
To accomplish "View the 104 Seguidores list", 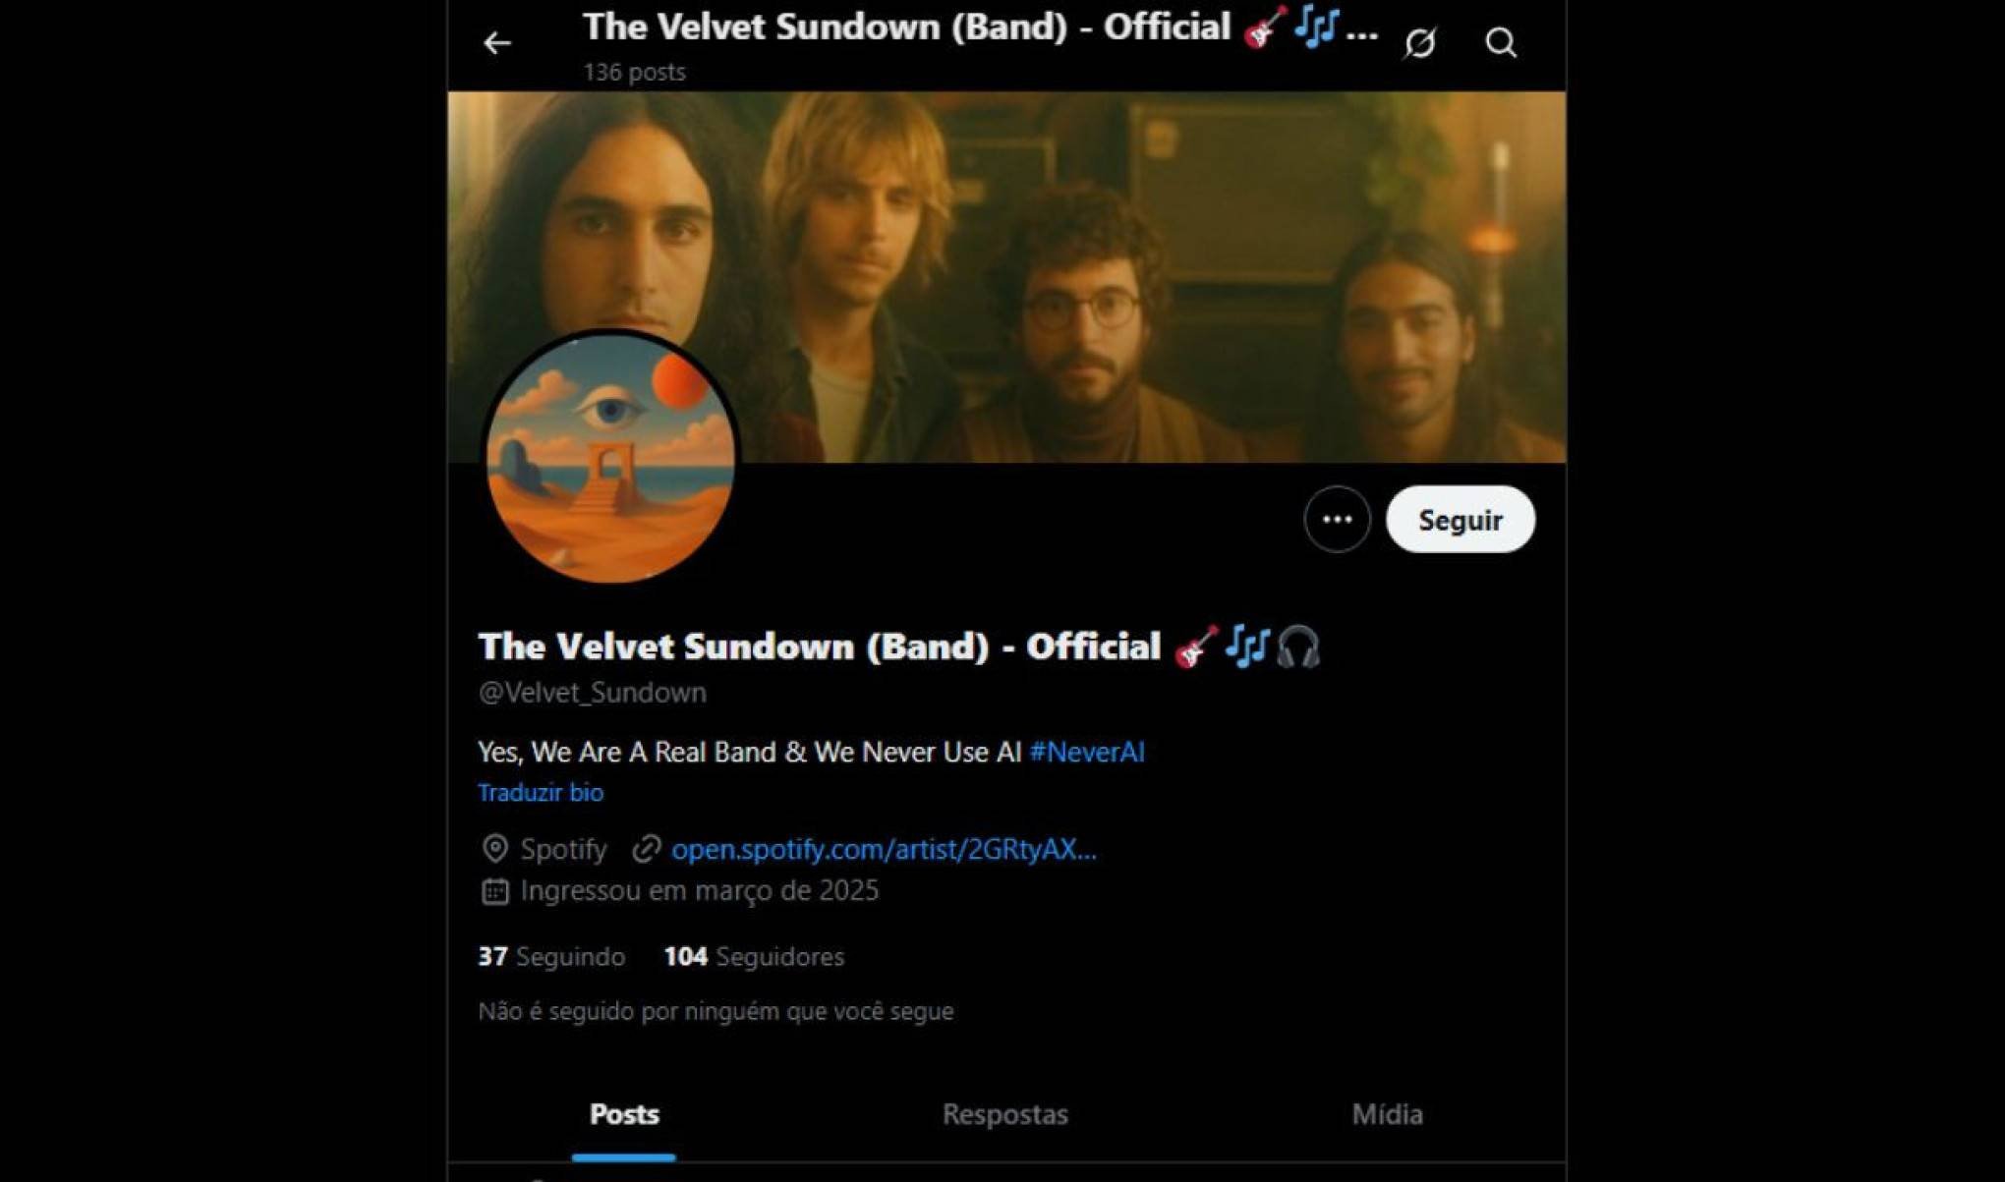I will 754,957.
